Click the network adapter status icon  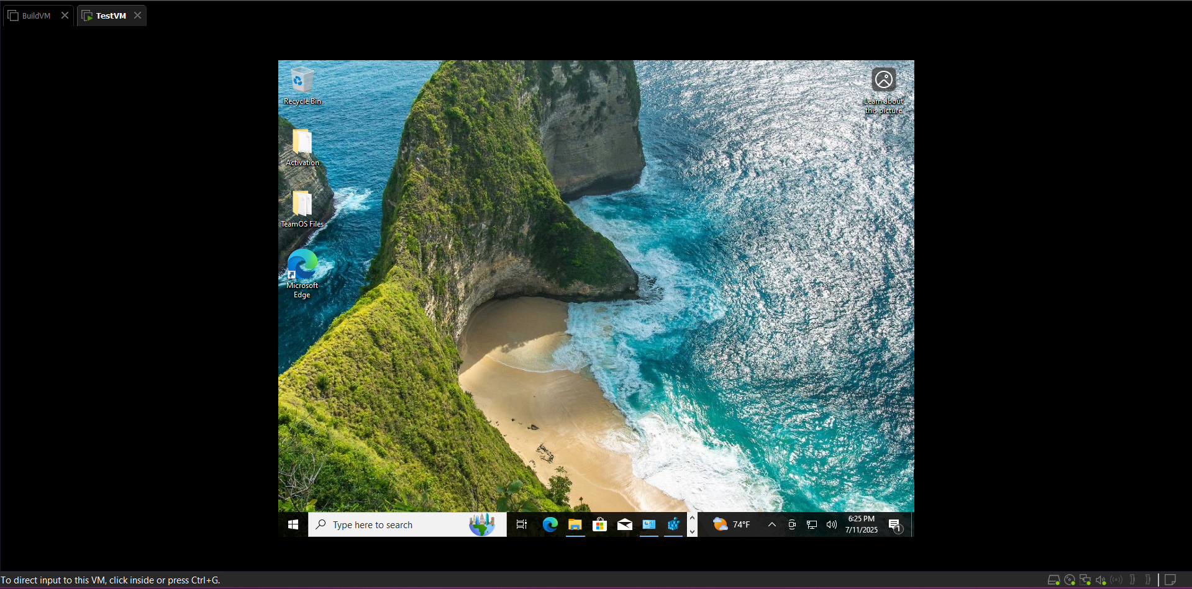pos(1085,580)
